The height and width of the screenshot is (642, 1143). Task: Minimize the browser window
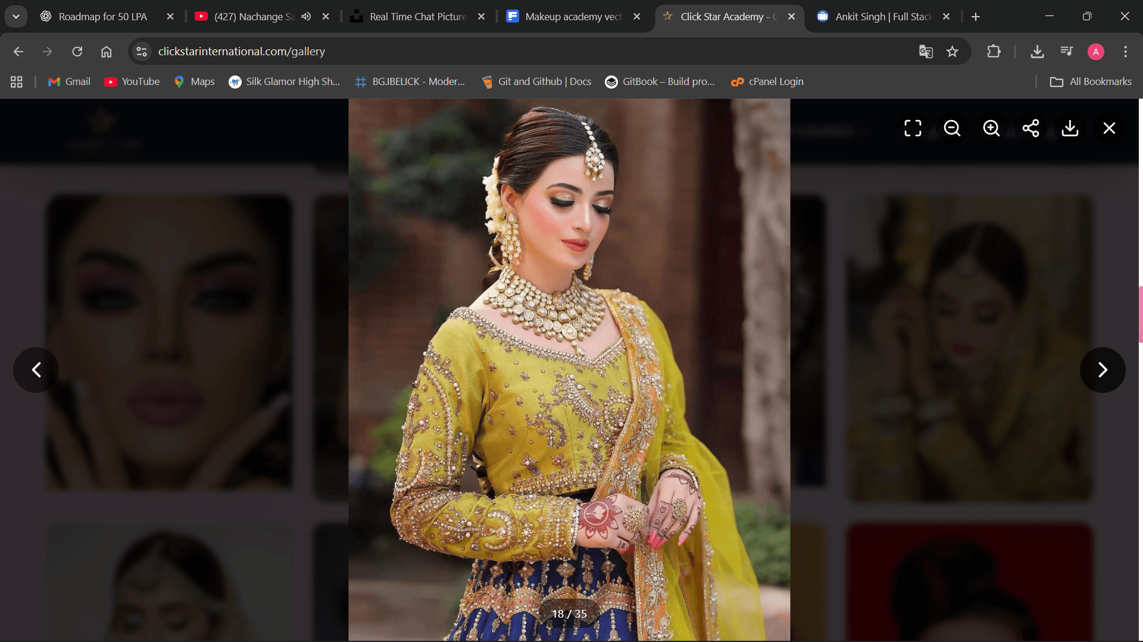click(1050, 17)
